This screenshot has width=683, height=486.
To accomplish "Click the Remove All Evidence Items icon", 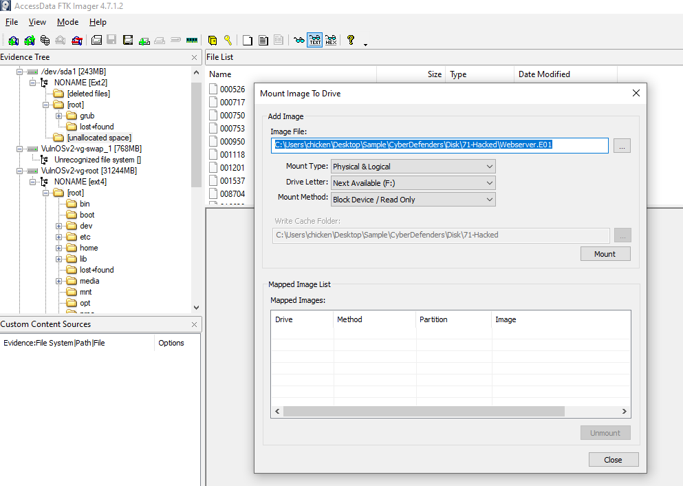I will click(77, 41).
